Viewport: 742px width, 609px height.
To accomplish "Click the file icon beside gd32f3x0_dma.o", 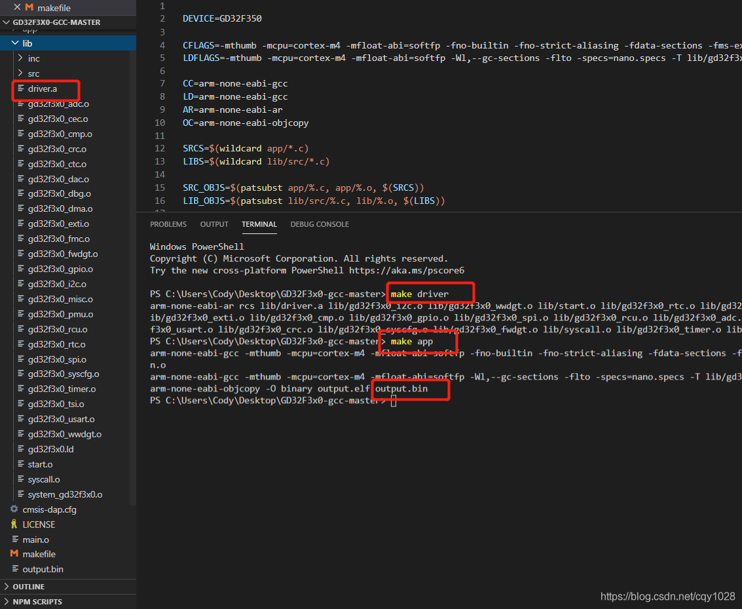I will point(21,208).
